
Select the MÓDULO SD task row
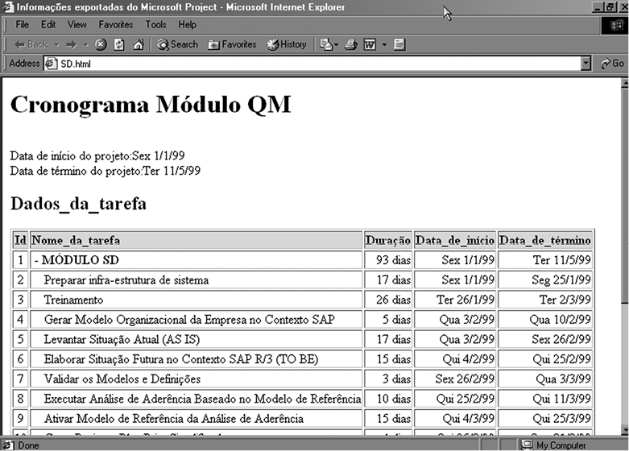pyautogui.click(x=303, y=260)
